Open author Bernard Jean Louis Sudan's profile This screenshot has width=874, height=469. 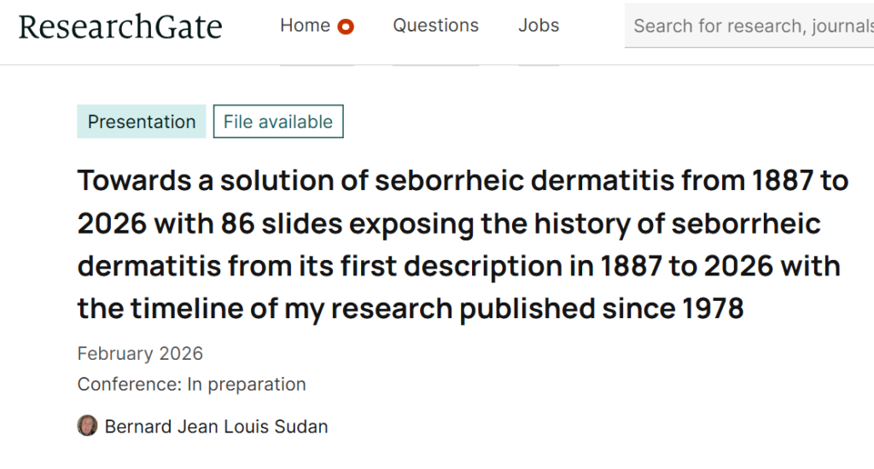pyautogui.click(x=216, y=426)
